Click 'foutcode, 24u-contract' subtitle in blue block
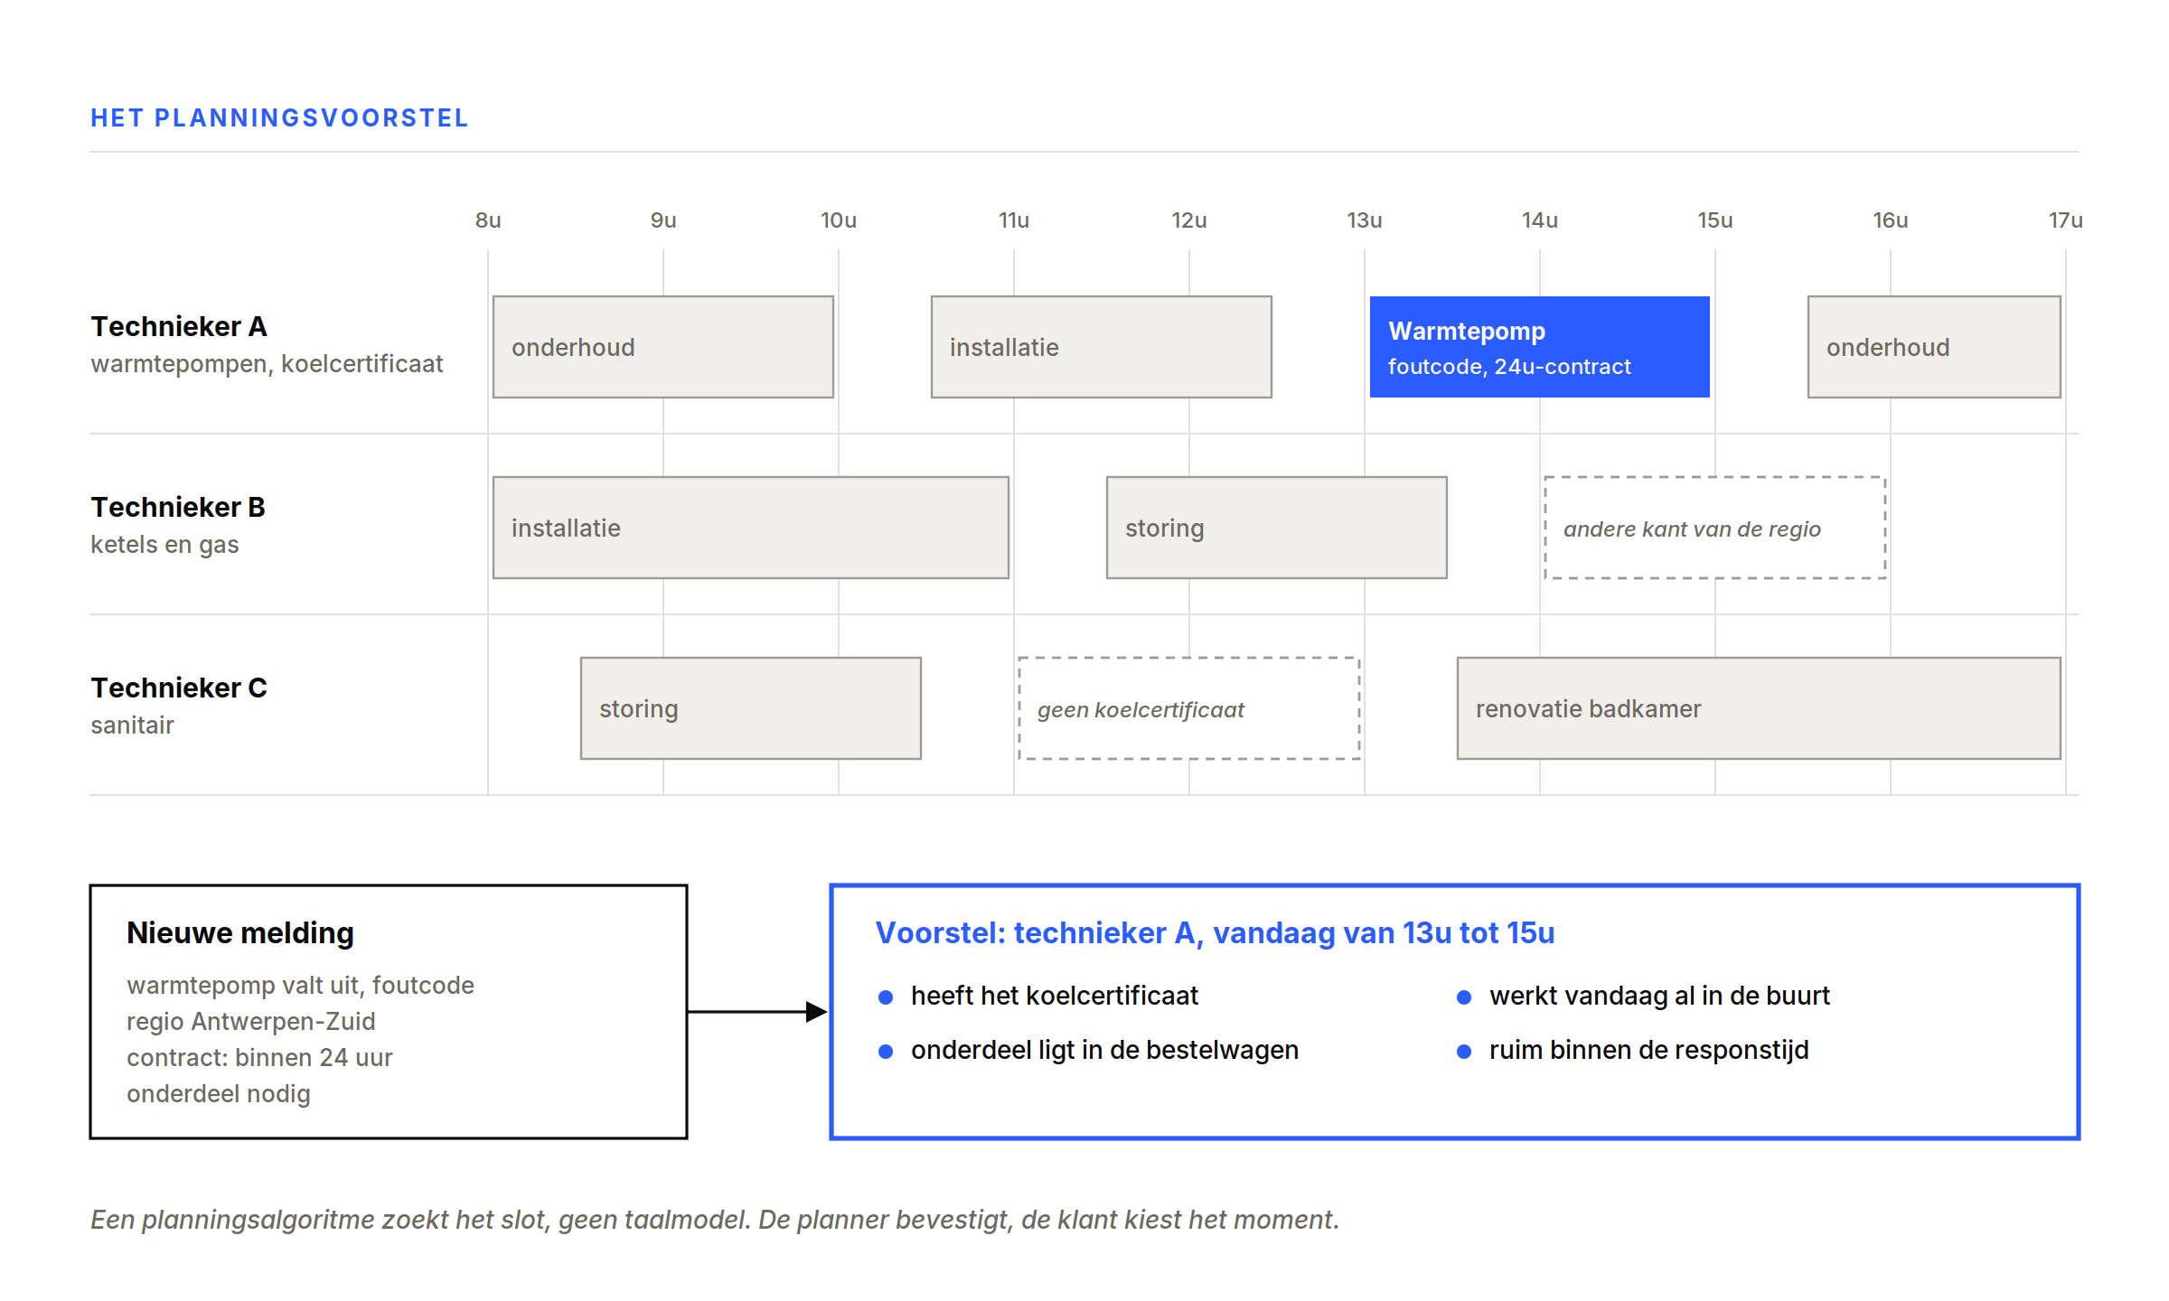The width and height of the screenshot is (2169, 1301). tap(1509, 367)
